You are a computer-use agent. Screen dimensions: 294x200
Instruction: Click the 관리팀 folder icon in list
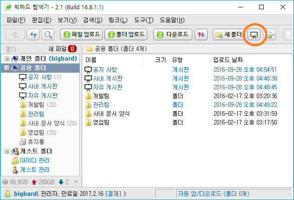tap(88, 105)
